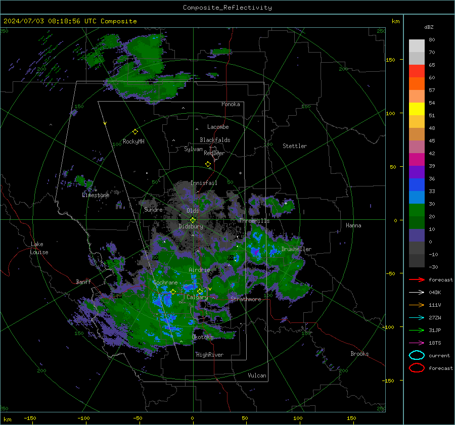455x425 pixels.
Task: Click the Sundre city label
Action: pyautogui.click(x=153, y=210)
